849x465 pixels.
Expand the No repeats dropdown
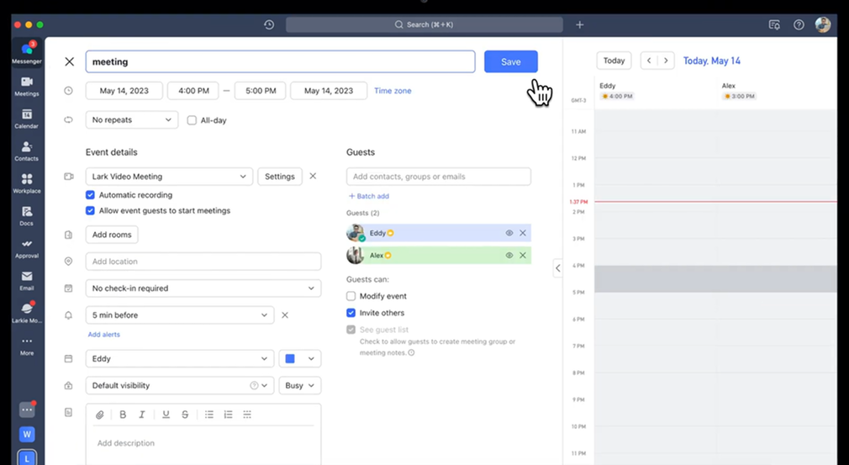pyautogui.click(x=131, y=120)
